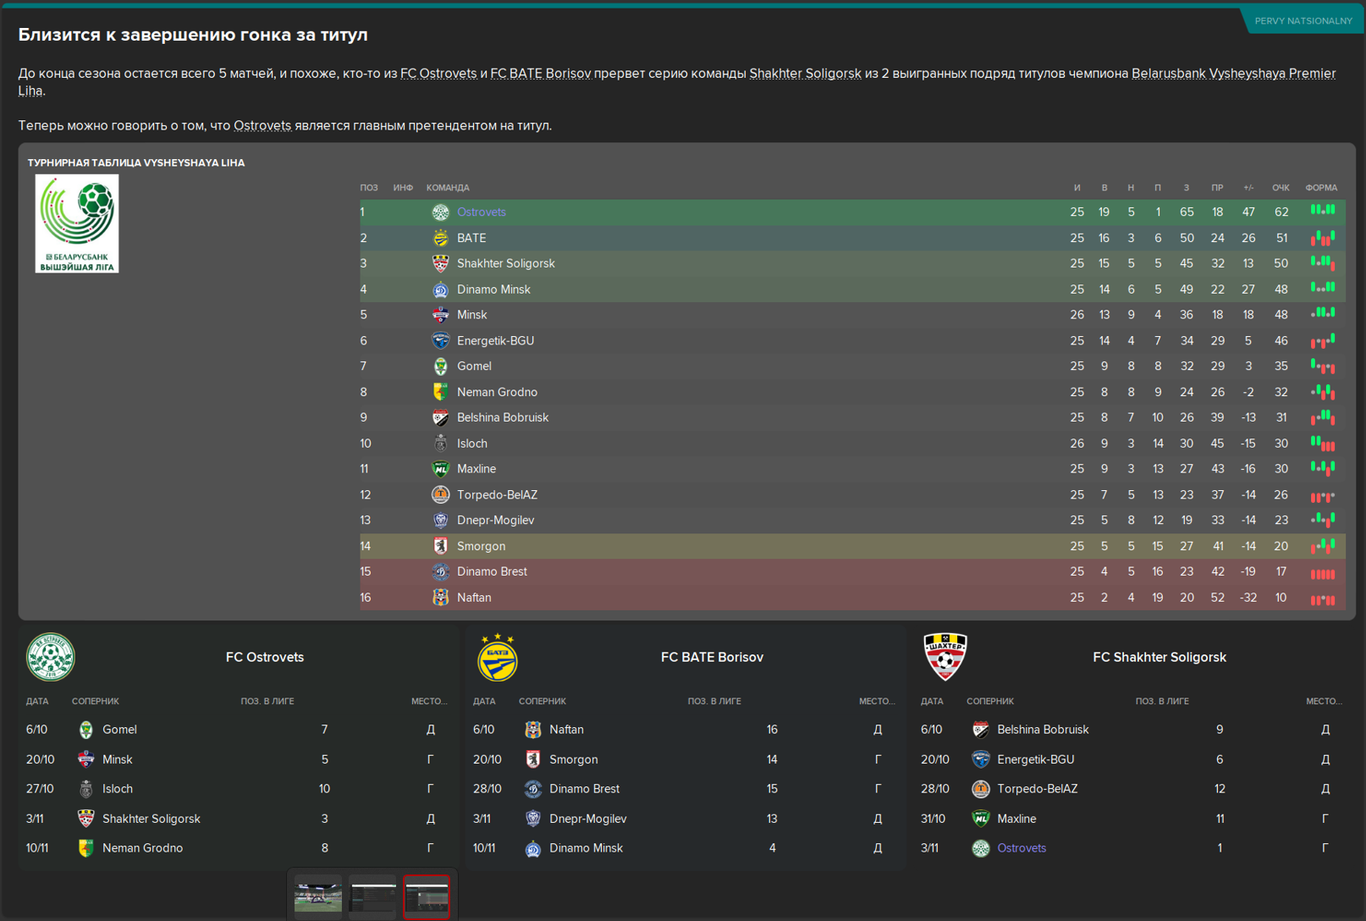Select the red-highlighted third thumbnail
This screenshot has height=921, width=1366.
coord(427,896)
